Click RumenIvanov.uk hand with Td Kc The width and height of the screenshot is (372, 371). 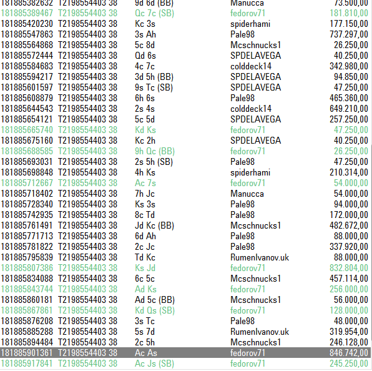[x=185, y=257]
